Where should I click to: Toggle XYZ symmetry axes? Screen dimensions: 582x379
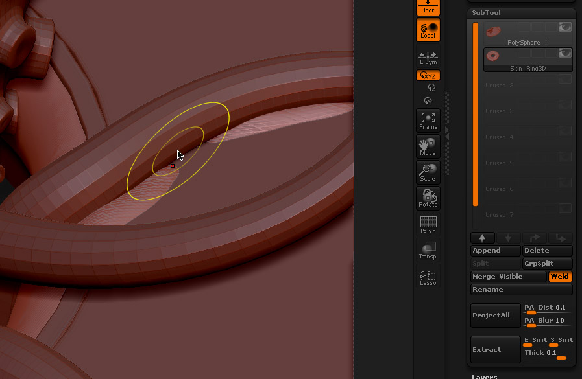(428, 75)
